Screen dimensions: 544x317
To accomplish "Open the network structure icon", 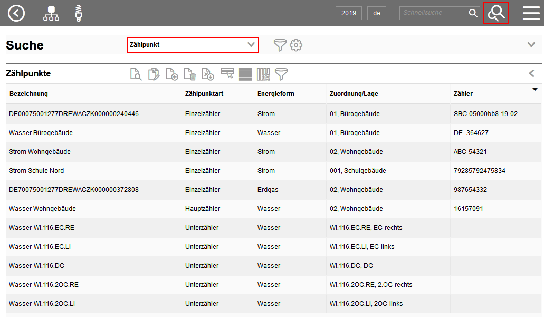I will 51,13.
